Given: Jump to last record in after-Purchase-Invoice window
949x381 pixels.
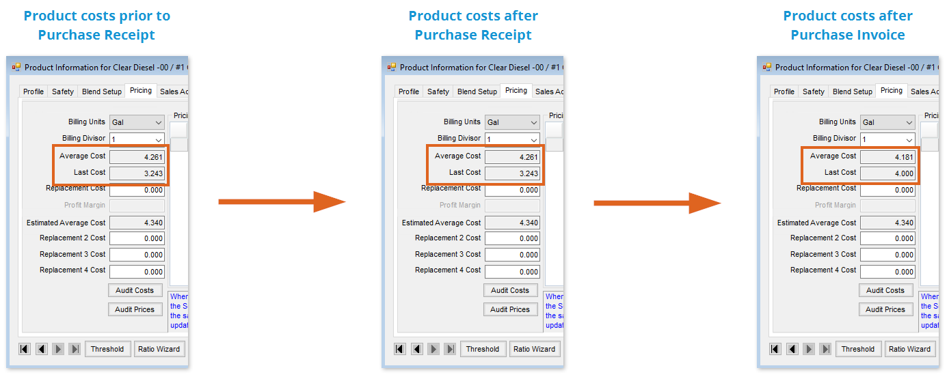Looking at the screenshot, I should click(x=826, y=349).
